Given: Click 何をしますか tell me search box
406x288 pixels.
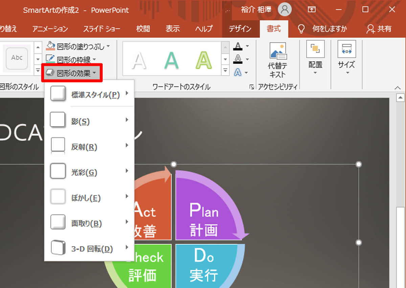Looking at the screenshot, I should tap(322, 29).
